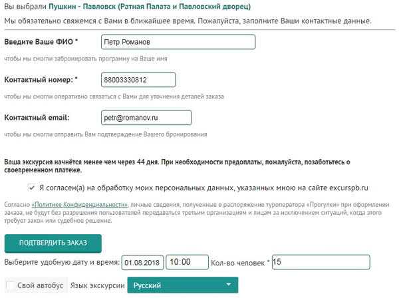
Task: Open the Политике Конфиденциальности link
Action: pyautogui.click(x=79, y=204)
